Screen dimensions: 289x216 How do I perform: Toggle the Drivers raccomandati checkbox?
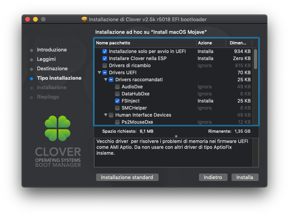point(111,80)
